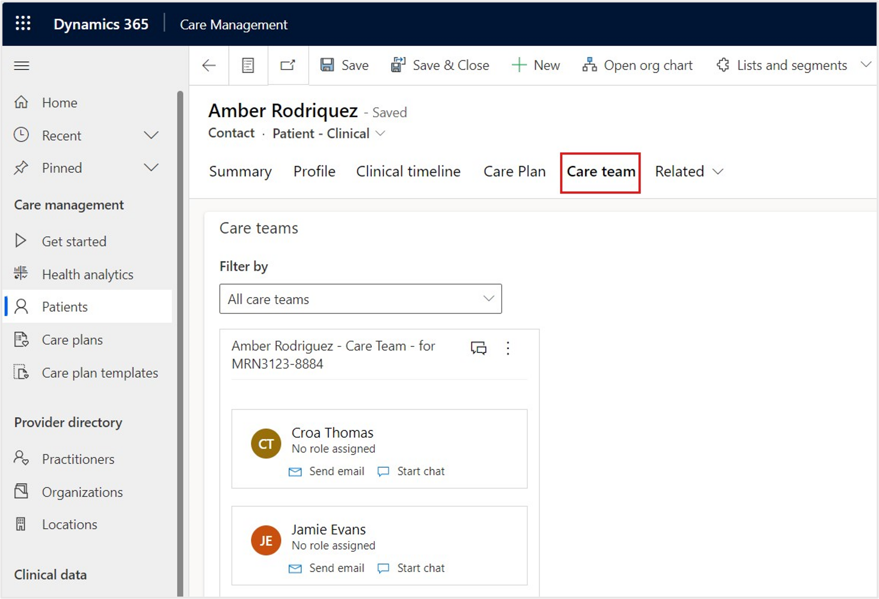
Task: Click Amber Rodriguez Care Team title
Action: (333, 355)
